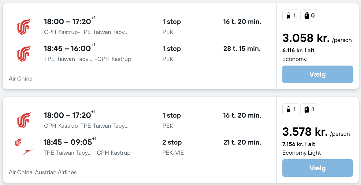Click the Austrian Airlines red arrow logo

pos(28,152)
